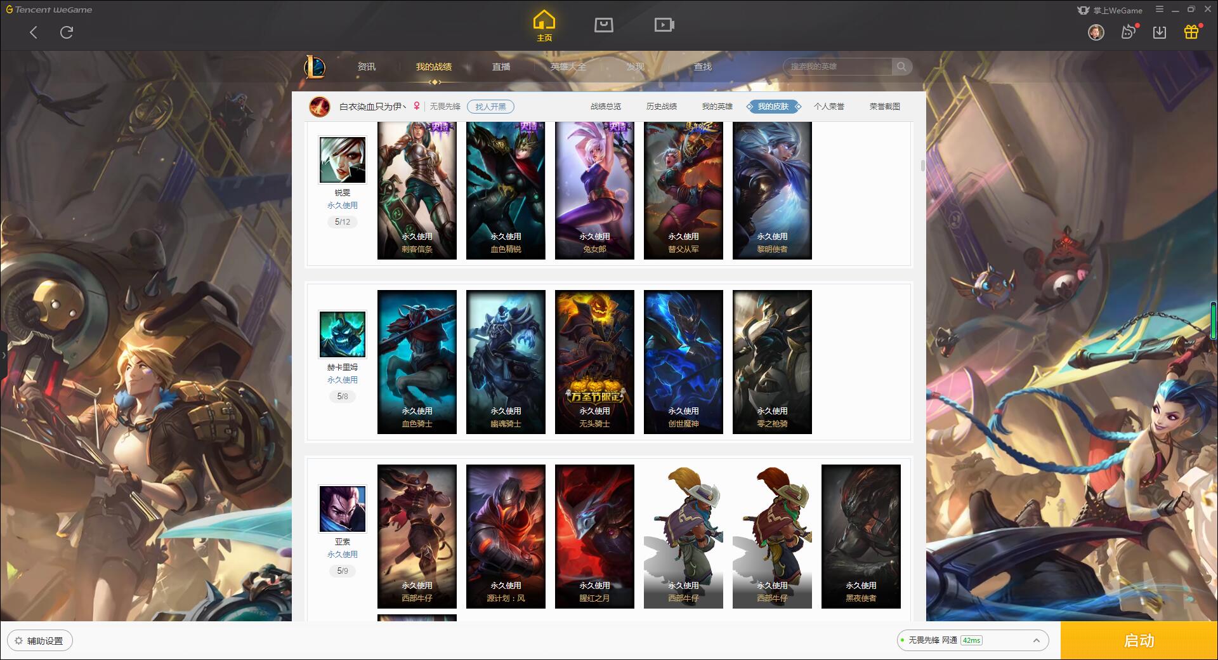Click the Tencent WeGame title logo
1218x660 pixels.
49,10
